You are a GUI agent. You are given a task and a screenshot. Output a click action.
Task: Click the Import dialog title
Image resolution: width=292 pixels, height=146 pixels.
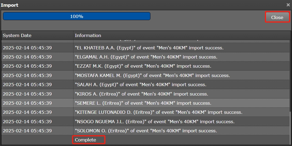(x=10, y=5)
